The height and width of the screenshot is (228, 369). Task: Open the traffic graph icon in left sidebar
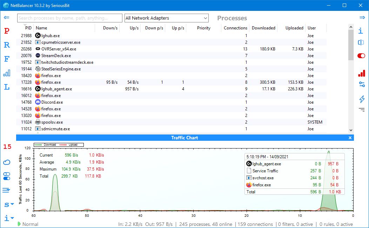pos(6,73)
